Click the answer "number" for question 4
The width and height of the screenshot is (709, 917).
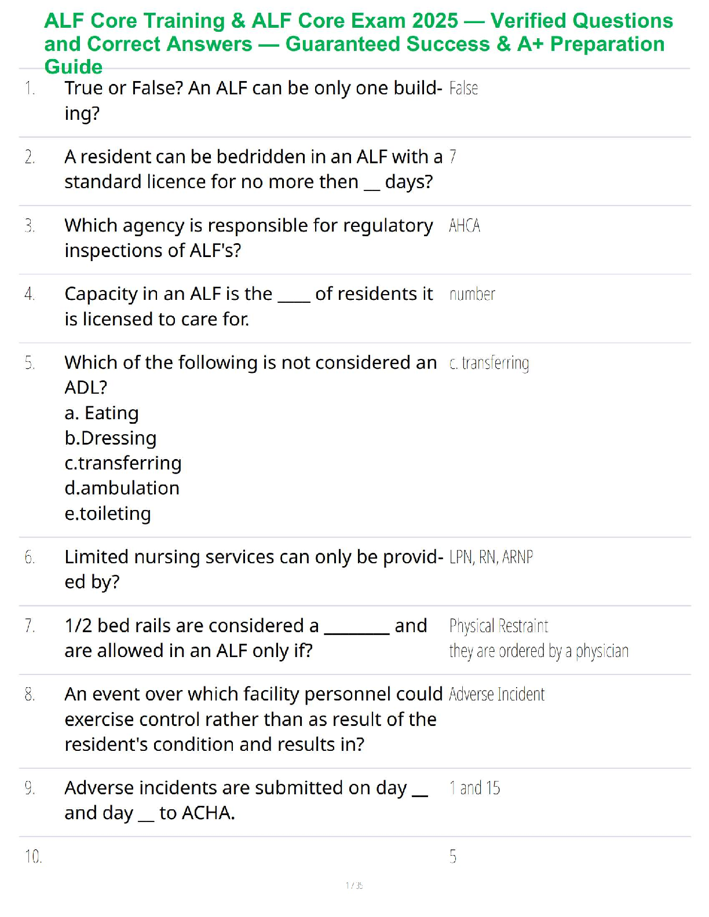point(472,295)
